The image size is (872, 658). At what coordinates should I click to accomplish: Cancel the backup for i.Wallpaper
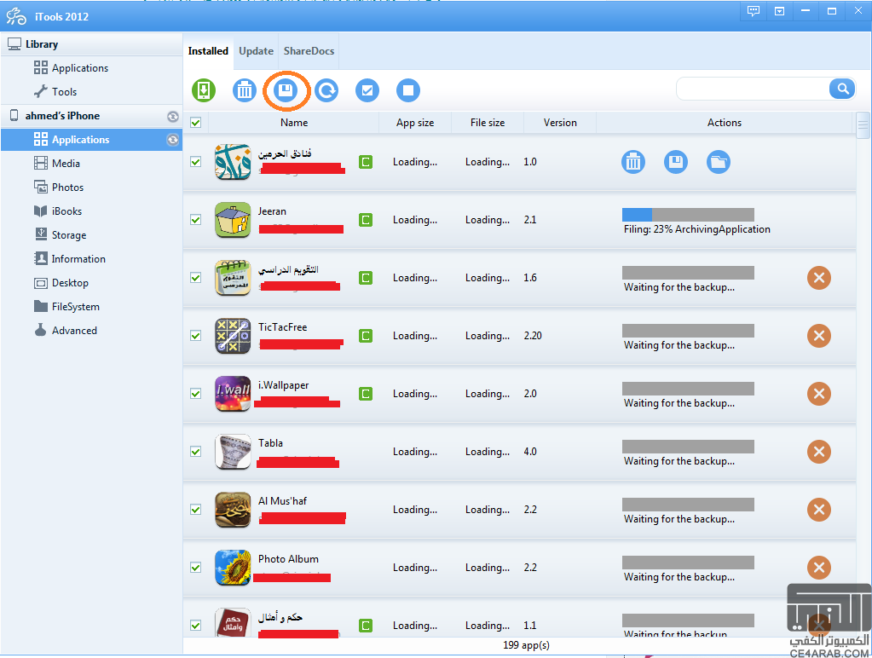pos(818,393)
